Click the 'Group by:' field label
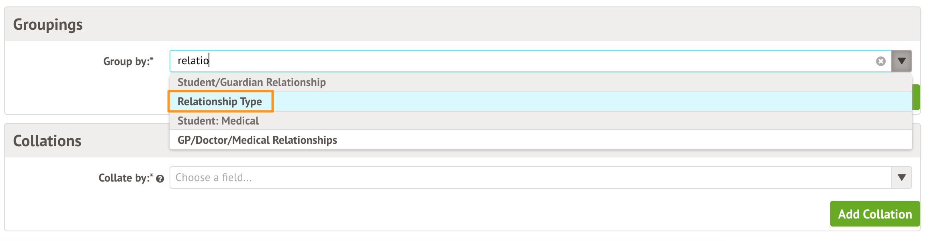 [x=126, y=61]
